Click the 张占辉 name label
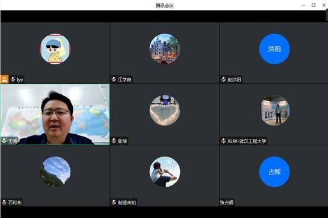Screen dimensions: 328x218 point(227,202)
